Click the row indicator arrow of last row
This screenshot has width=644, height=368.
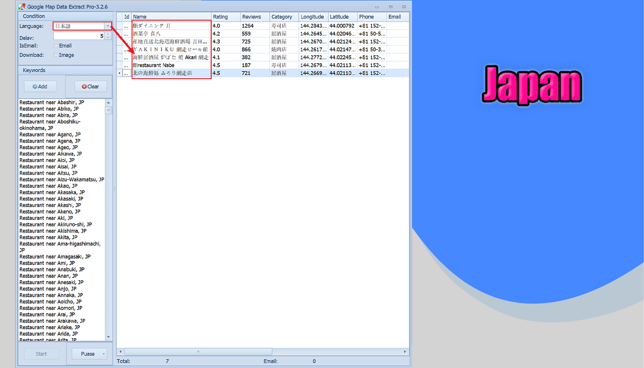point(120,73)
